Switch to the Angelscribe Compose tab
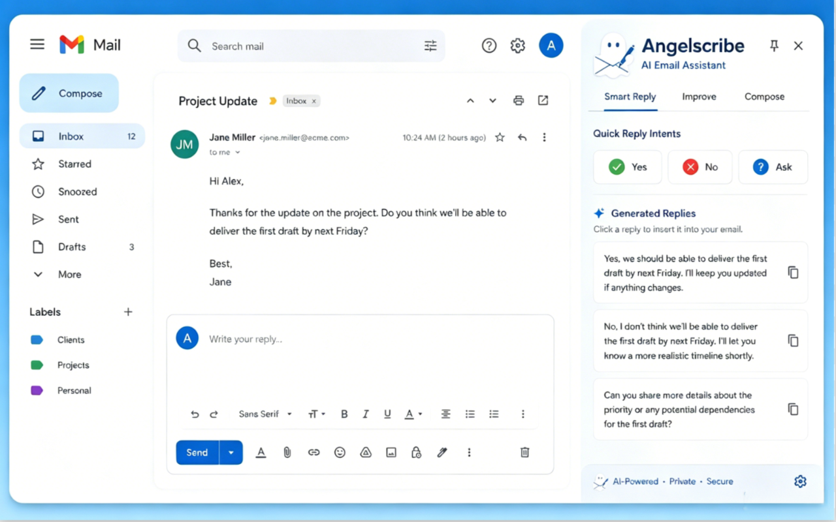Screen dimensions: 836x522 [x=764, y=97]
